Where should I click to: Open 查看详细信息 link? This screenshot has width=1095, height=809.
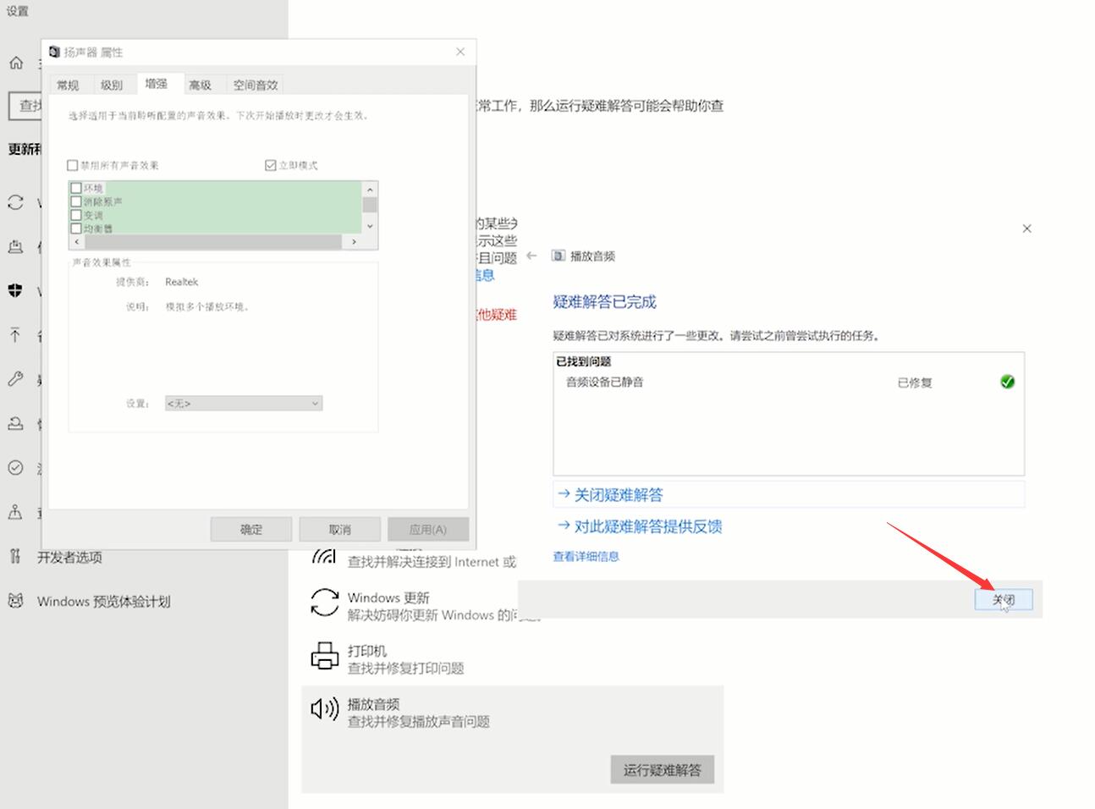pyautogui.click(x=586, y=556)
